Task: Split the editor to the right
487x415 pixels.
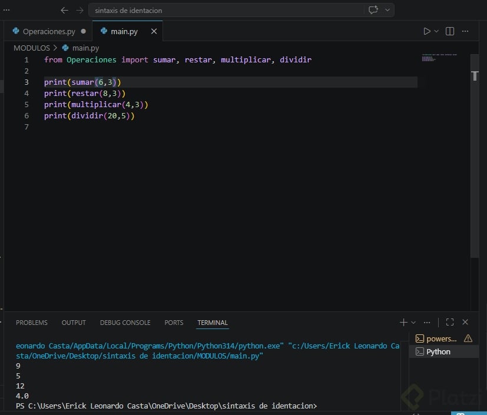Action: (x=450, y=31)
